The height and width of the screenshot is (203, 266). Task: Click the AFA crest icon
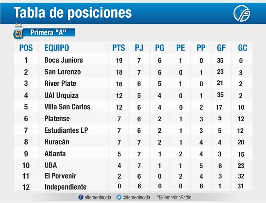coord(18,32)
